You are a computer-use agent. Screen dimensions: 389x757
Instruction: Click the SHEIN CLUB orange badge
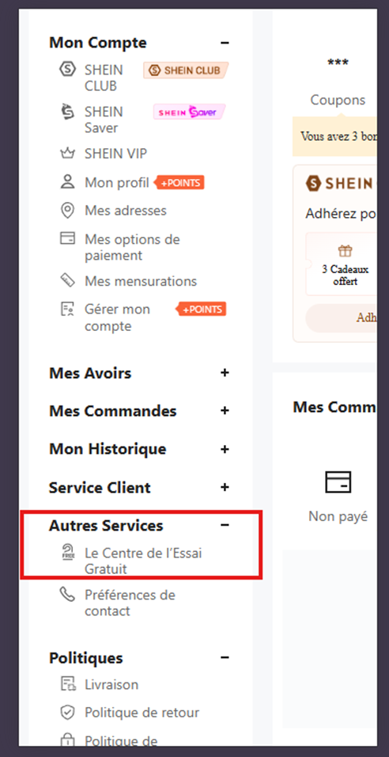click(186, 70)
